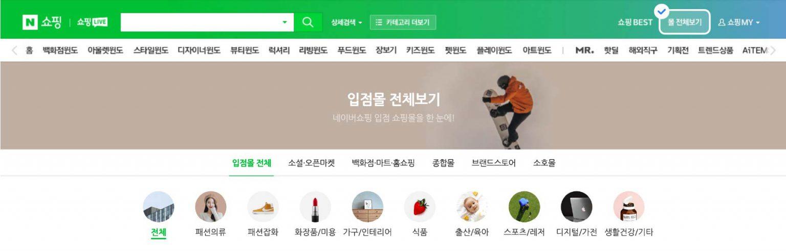The width and height of the screenshot is (786, 251).
Task: Show next categories with right chevron
Action: click(773, 51)
